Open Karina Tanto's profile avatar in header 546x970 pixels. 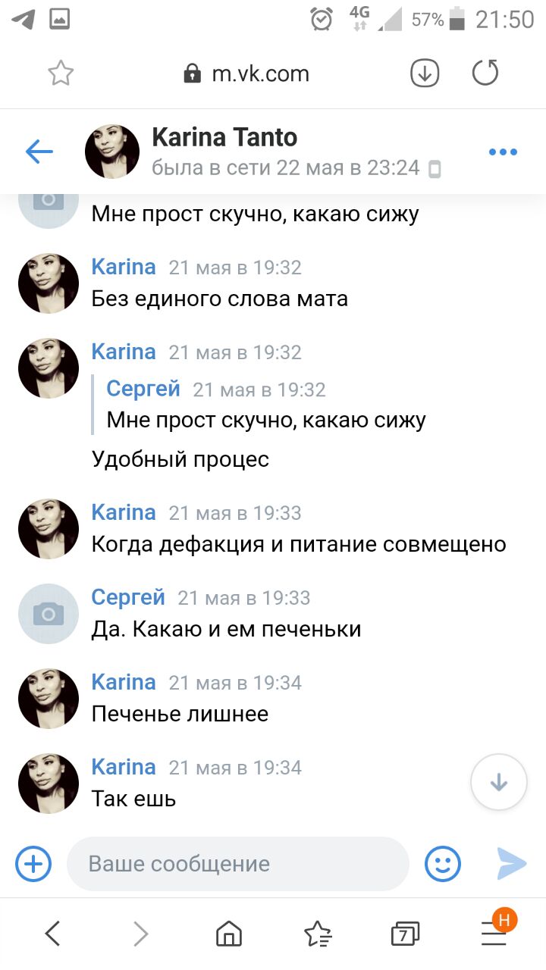112,152
